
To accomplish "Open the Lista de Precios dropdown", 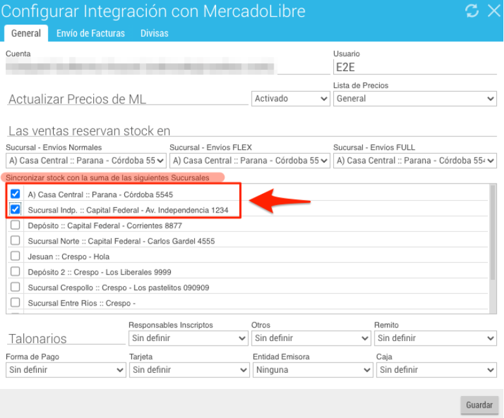I will click(415, 99).
